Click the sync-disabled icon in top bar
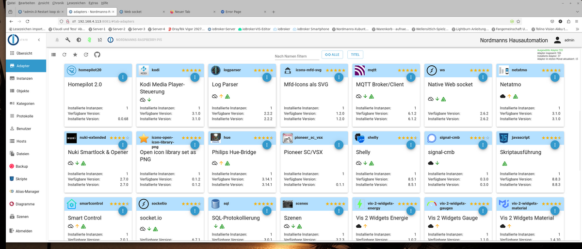Viewport: 582px width, 249px height. [x=99, y=40]
